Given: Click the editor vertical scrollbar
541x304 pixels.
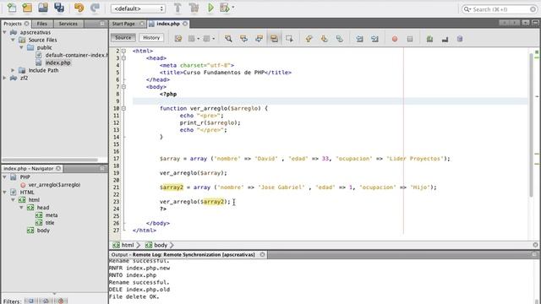Looking at the screenshot, I should pos(531,124).
